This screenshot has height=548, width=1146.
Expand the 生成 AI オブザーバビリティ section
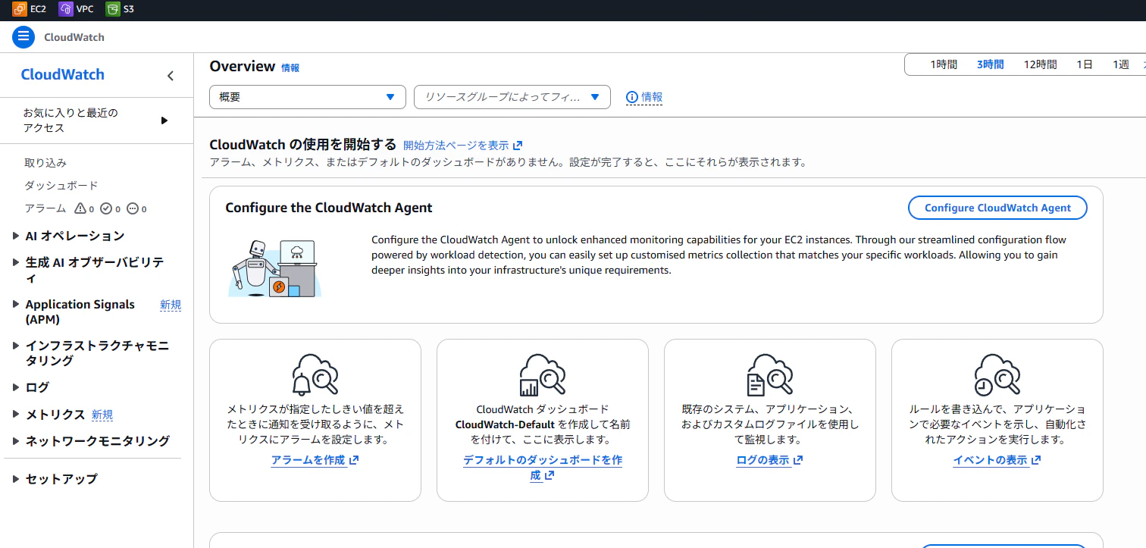coord(16,263)
